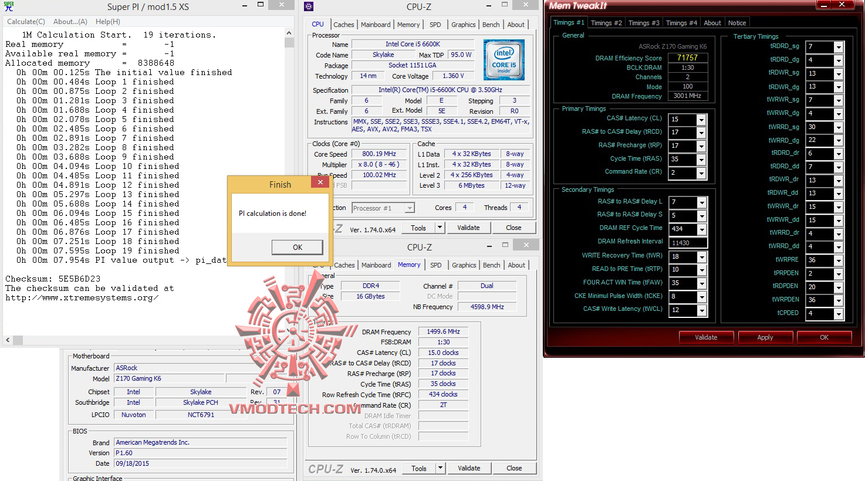Viewport: 865px width, 481px height.
Task: Expand tWRPRE dropdown
Action: point(839,261)
